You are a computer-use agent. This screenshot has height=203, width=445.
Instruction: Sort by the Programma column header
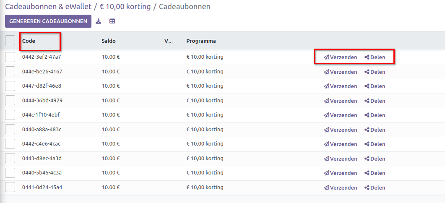[x=201, y=41]
